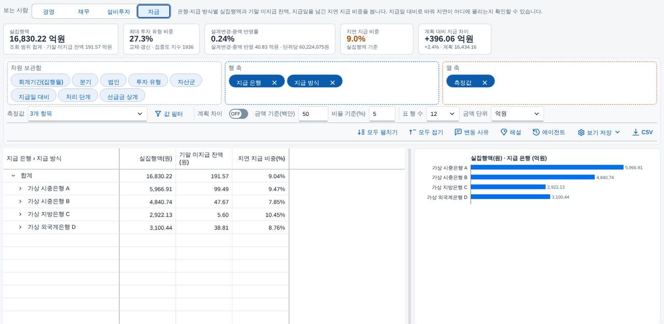
Task: Open the 지연 지급 비중 9.0% card
Action: (x=377, y=39)
